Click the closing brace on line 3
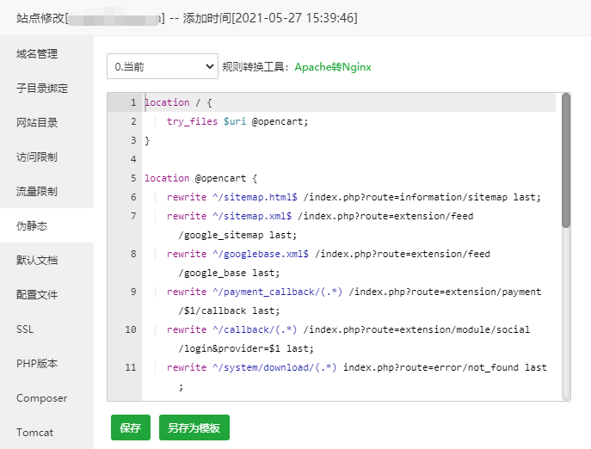591x449 pixels. coord(147,140)
